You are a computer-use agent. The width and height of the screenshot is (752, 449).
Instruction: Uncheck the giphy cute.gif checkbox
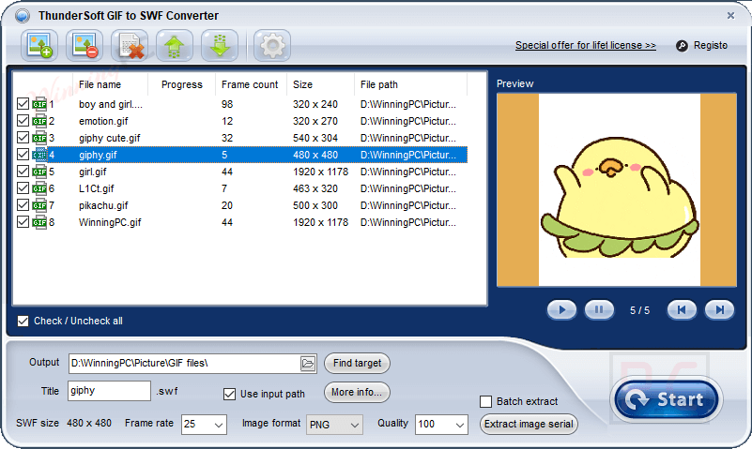pos(23,138)
